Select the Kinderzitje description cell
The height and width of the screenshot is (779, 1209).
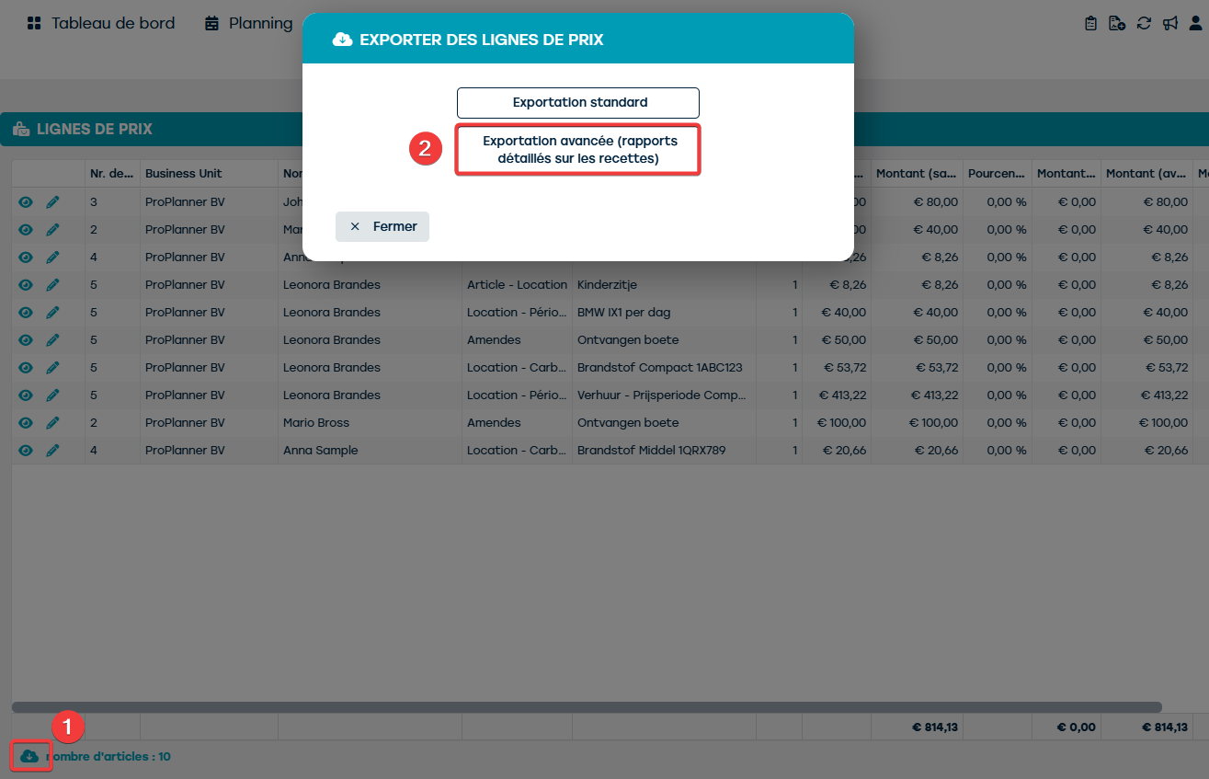pos(664,285)
